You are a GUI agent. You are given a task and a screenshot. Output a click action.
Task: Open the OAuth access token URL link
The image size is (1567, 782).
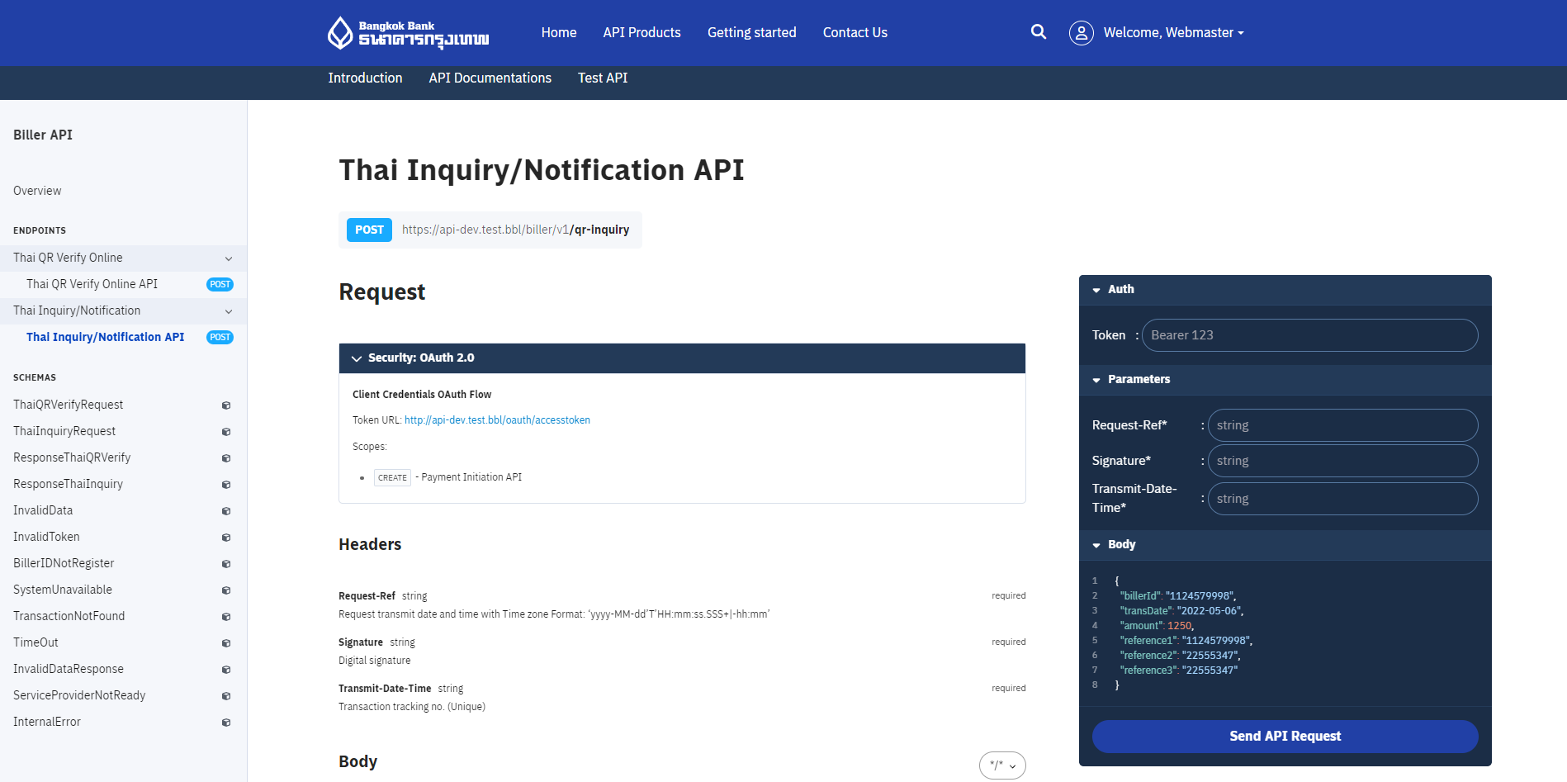click(497, 420)
